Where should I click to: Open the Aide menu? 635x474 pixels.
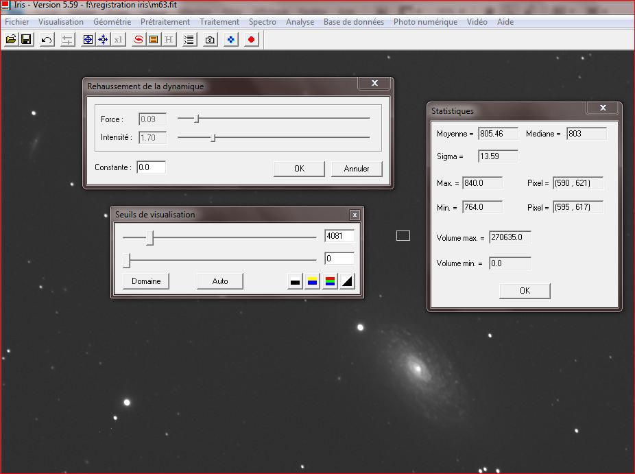(x=505, y=22)
